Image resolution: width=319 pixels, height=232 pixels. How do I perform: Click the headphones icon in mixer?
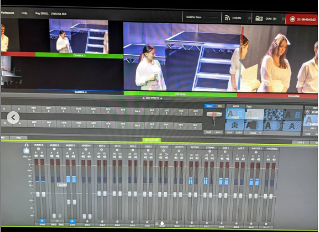pyautogui.click(x=26, y=145)
